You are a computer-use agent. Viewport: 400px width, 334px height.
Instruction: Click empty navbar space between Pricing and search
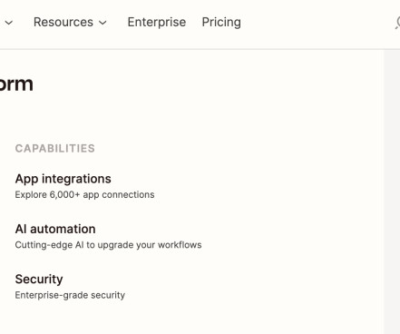pos(317,23)
